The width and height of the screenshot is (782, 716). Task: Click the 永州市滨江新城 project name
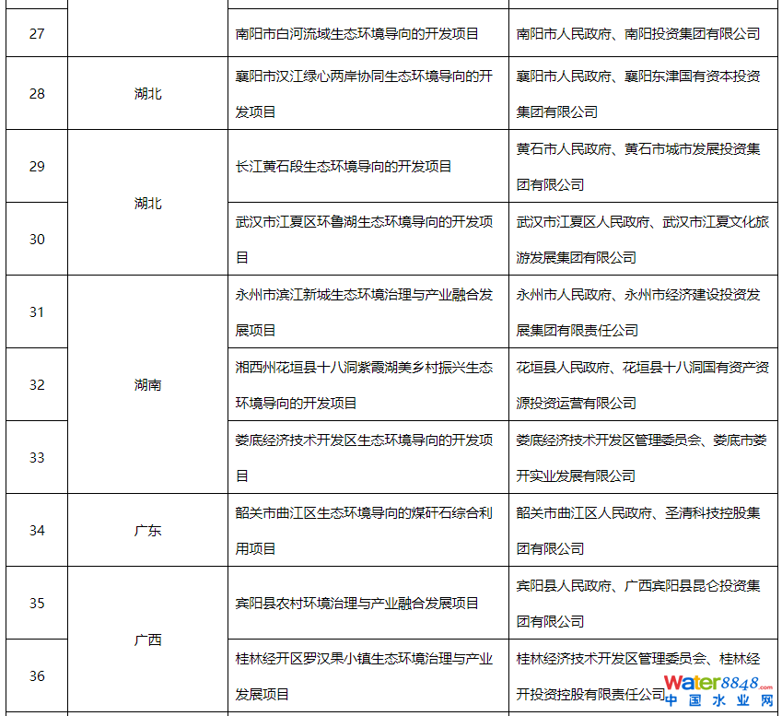pyautogui.click(x=365, y=311)
